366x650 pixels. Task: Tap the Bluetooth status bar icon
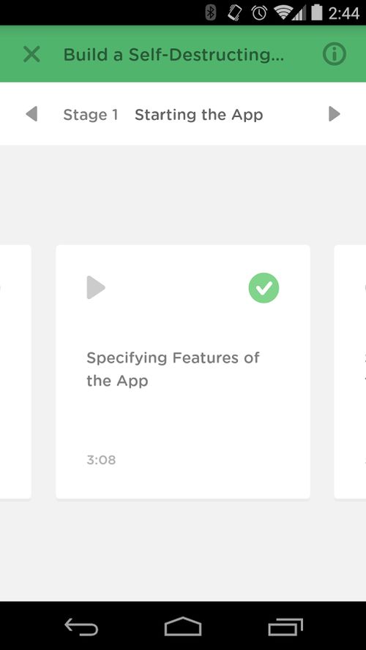point(212,13)
